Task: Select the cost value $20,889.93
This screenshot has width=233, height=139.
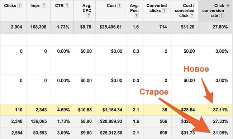Action: point(111,121)
